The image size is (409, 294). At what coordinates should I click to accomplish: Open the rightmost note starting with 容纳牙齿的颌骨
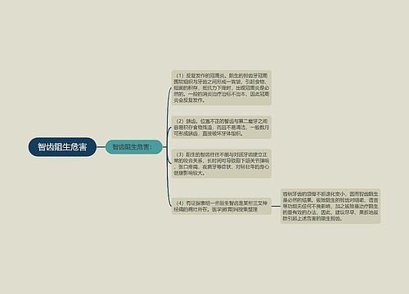330,206
